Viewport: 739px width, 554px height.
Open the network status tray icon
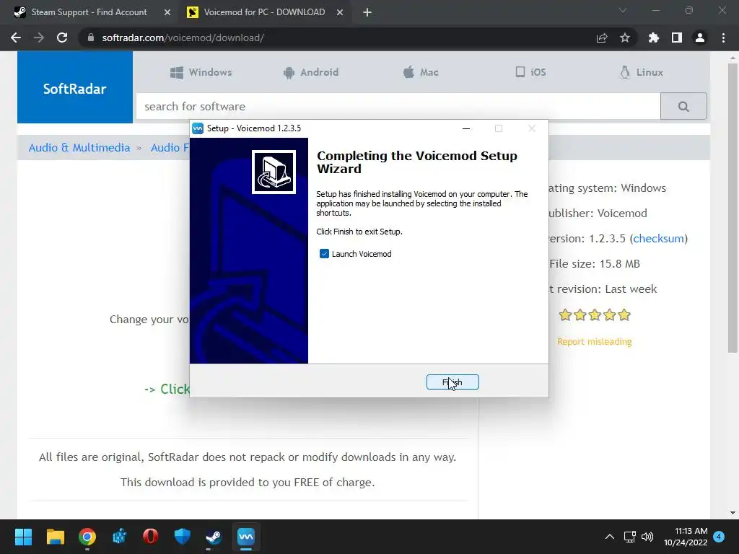629,537
